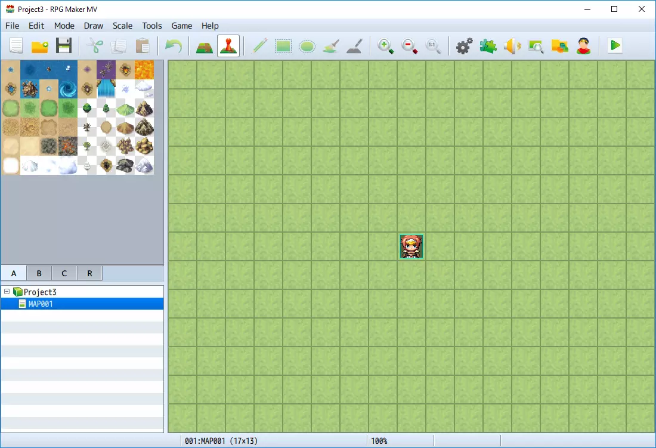
Task: Select MAP001 in the map tree
Action: coord(82,304)
